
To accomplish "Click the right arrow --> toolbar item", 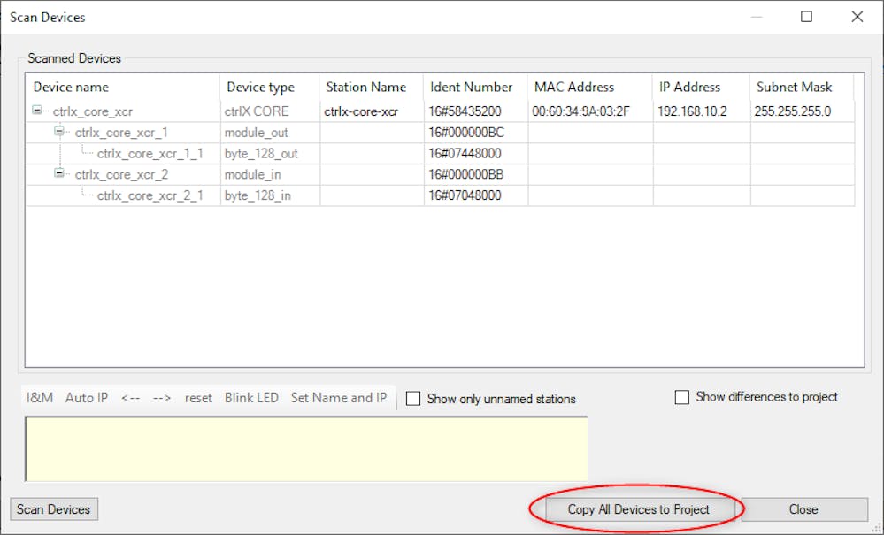I will click(162, 398).
